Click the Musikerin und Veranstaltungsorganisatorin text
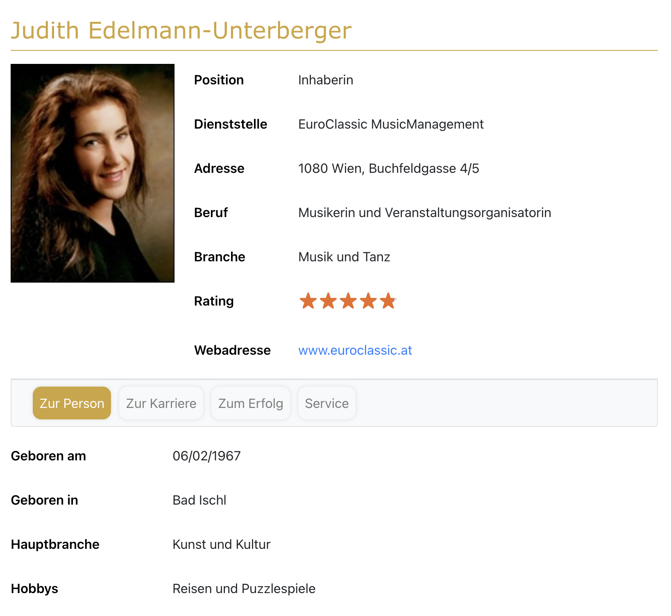This screenshot has width=671, height=616. [x=424, y=213]
